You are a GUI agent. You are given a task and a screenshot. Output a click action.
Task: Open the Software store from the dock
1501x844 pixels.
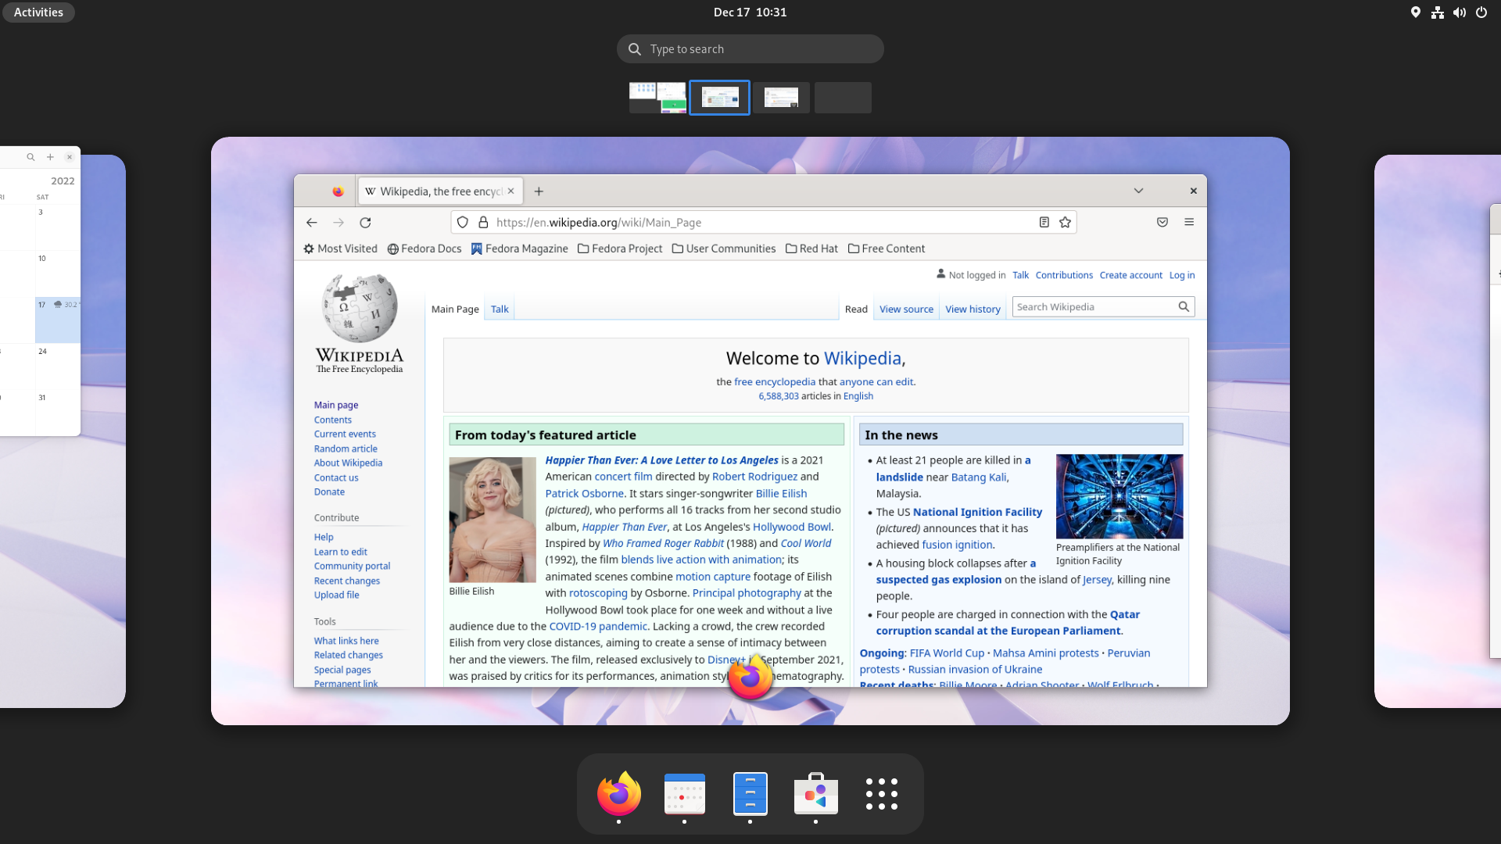815,793
